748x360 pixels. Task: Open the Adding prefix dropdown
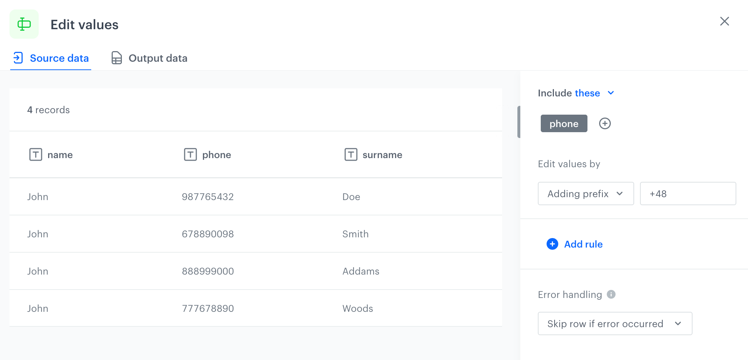pos(585,194)
